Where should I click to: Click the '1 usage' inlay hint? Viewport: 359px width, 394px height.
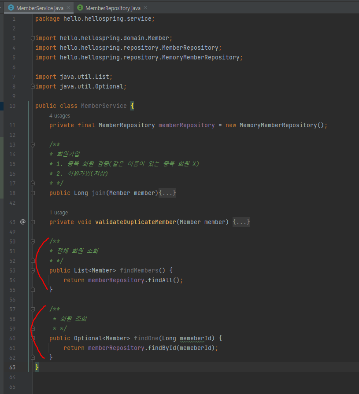[59, 213]
